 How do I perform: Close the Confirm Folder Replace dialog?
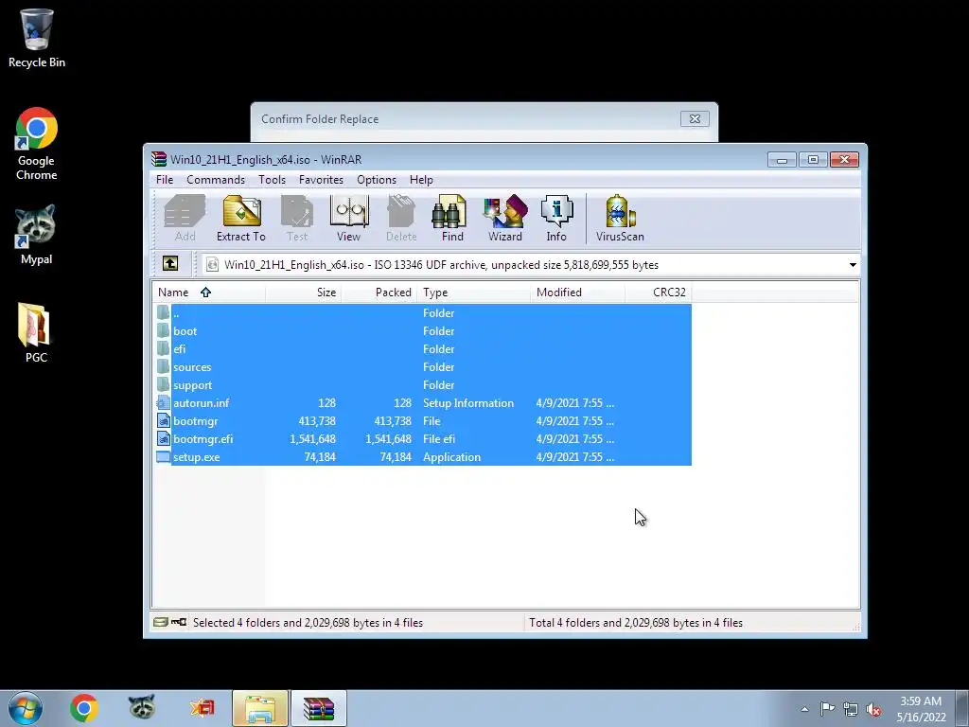[695, 118]
